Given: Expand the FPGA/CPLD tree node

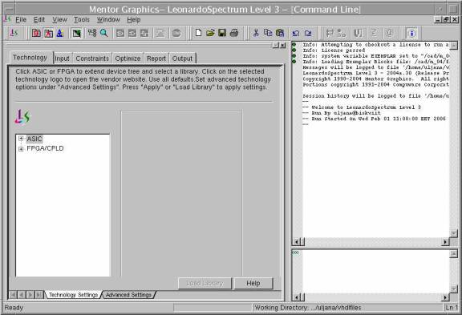Looking at the screenshot, I should click(x=21, y=148).
